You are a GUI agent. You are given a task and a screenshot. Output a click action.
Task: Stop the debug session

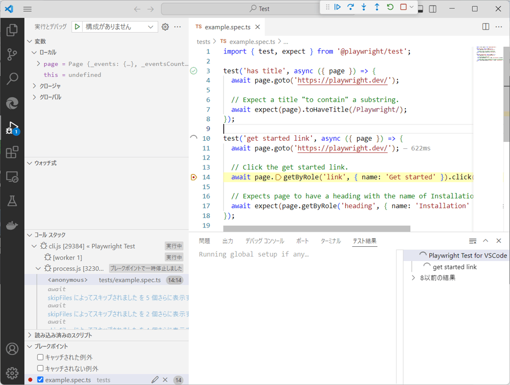pyautogui.click(x=403, y=7)
